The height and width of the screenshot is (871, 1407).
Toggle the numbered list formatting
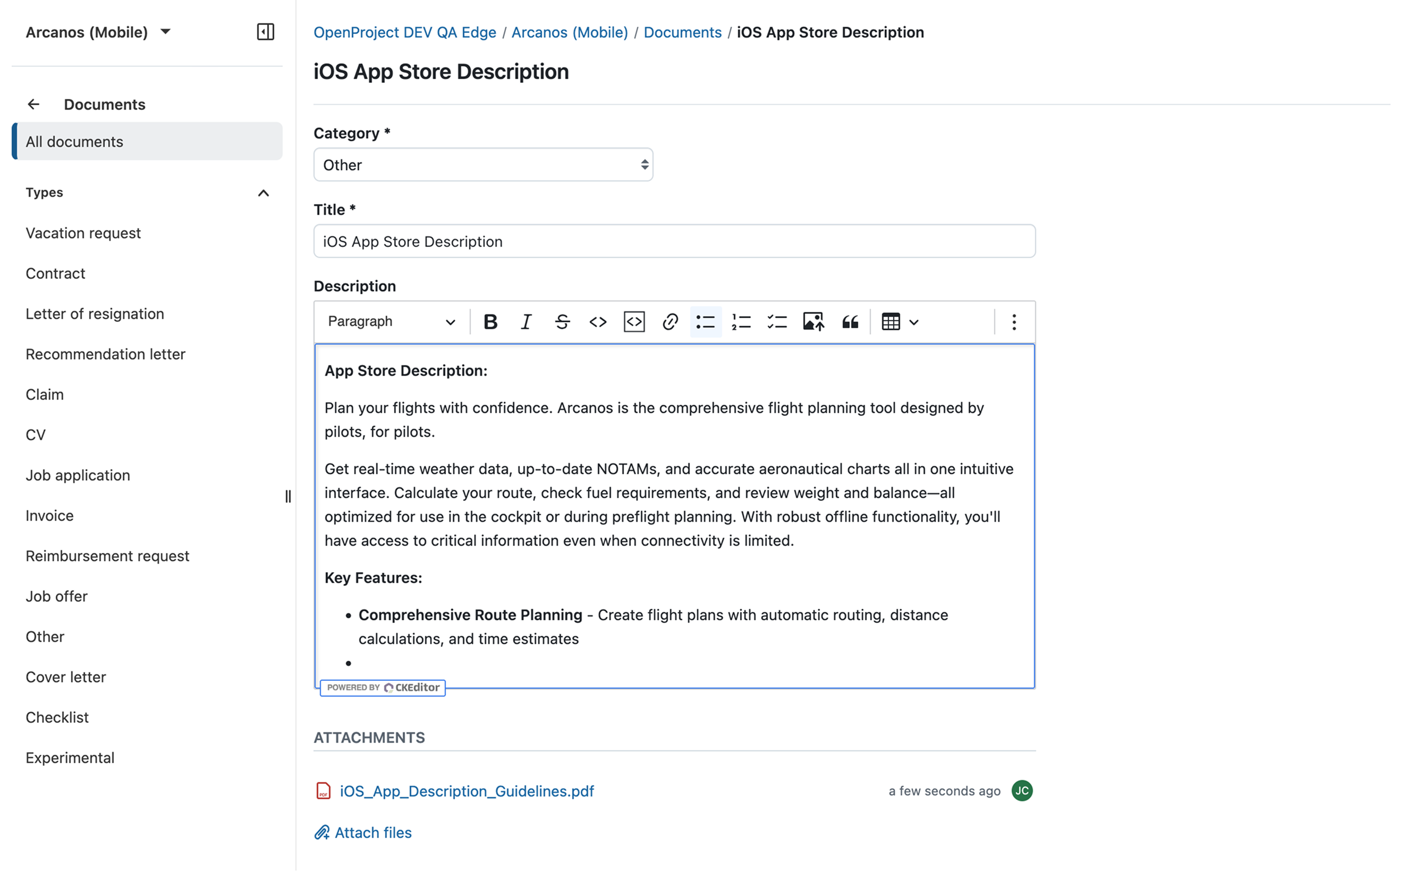(x=742, y=321)
